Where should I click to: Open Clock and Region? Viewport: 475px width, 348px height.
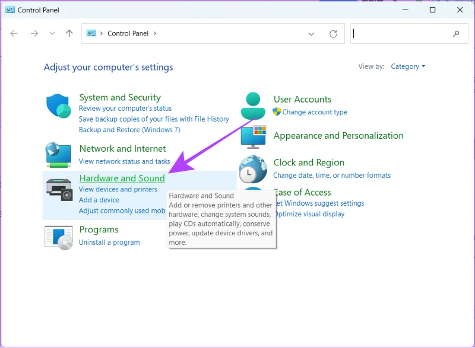(309, 162)
